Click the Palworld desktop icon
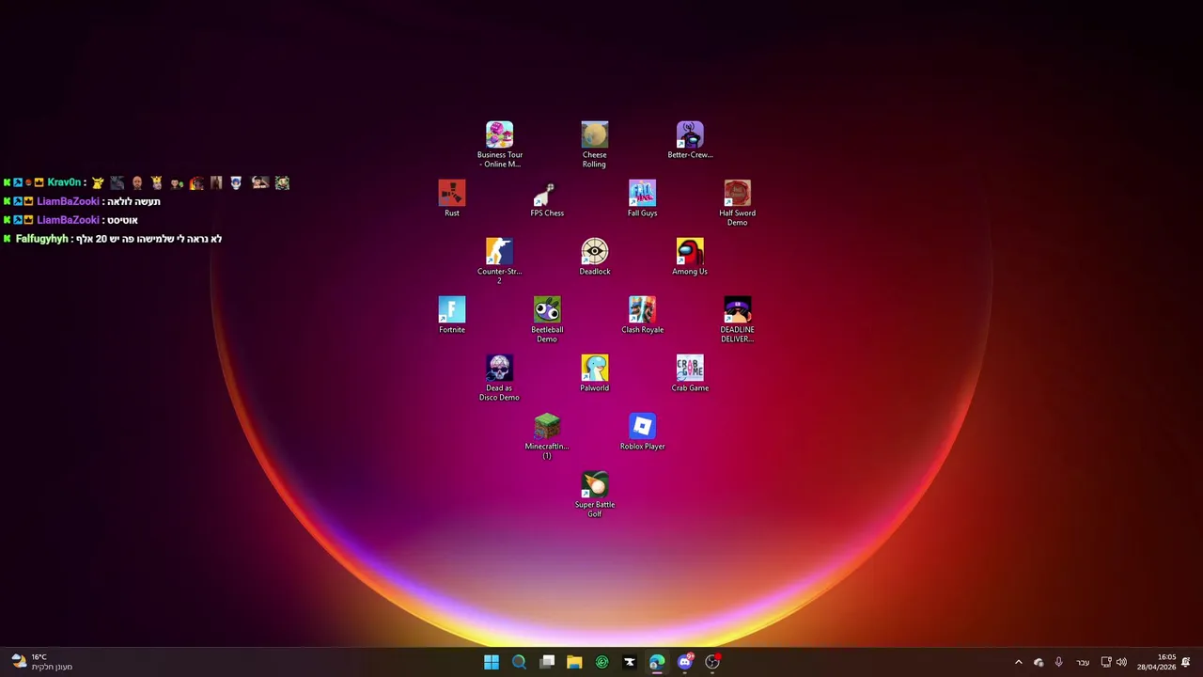Screen dimensions: 1203x677 pyautogui.click(x=594, y=373)
